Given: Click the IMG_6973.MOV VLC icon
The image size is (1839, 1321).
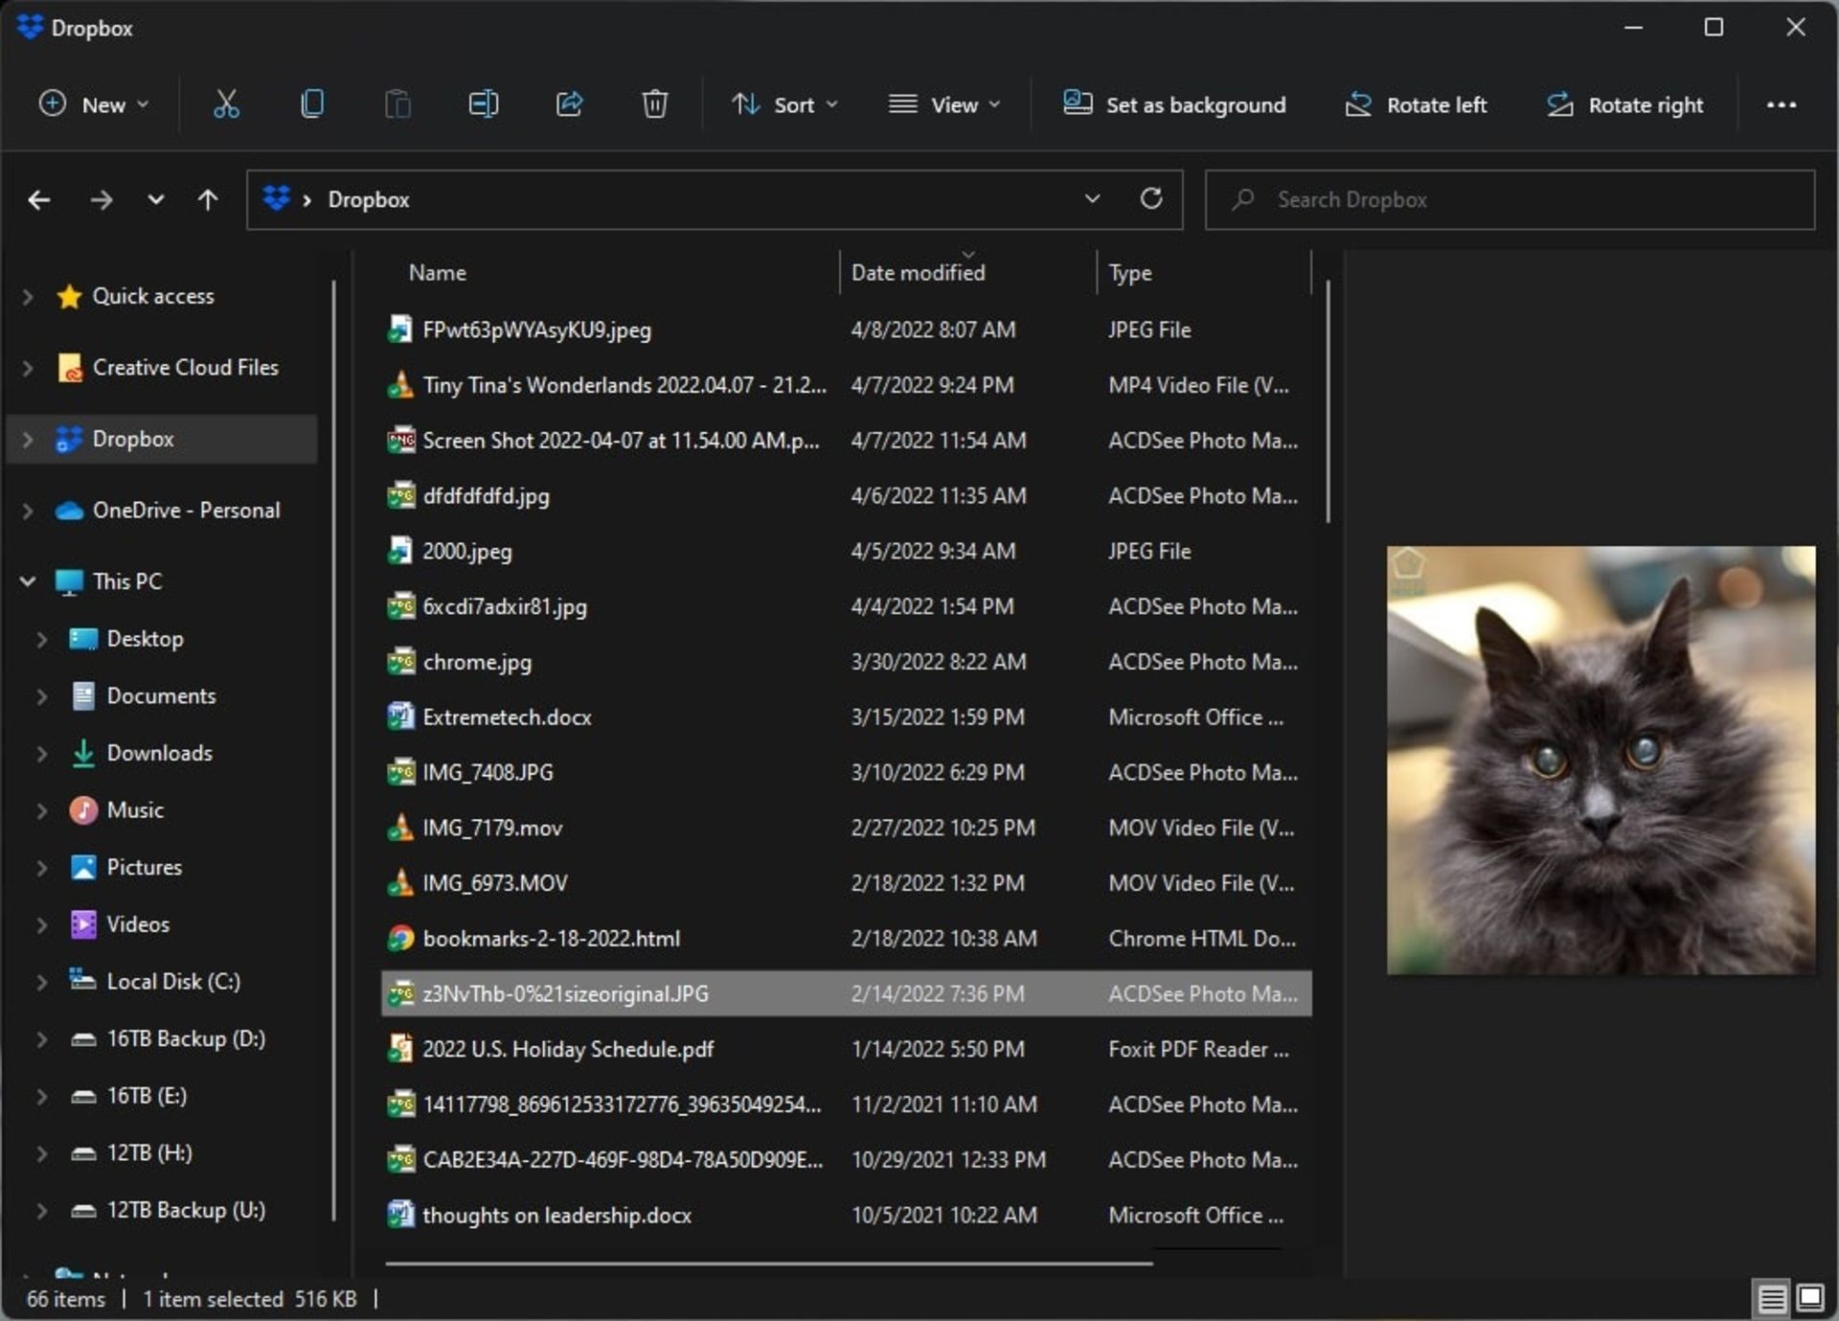Looking at the screenshot, I should point(399,883).
